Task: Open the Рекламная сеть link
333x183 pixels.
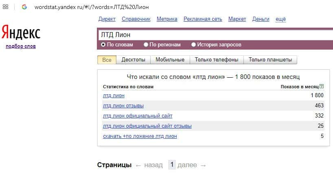Action: (203, 19)
